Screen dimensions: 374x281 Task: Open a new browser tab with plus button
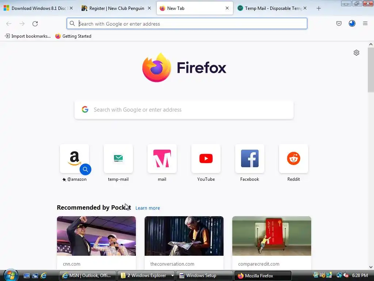tap(318, 8)
